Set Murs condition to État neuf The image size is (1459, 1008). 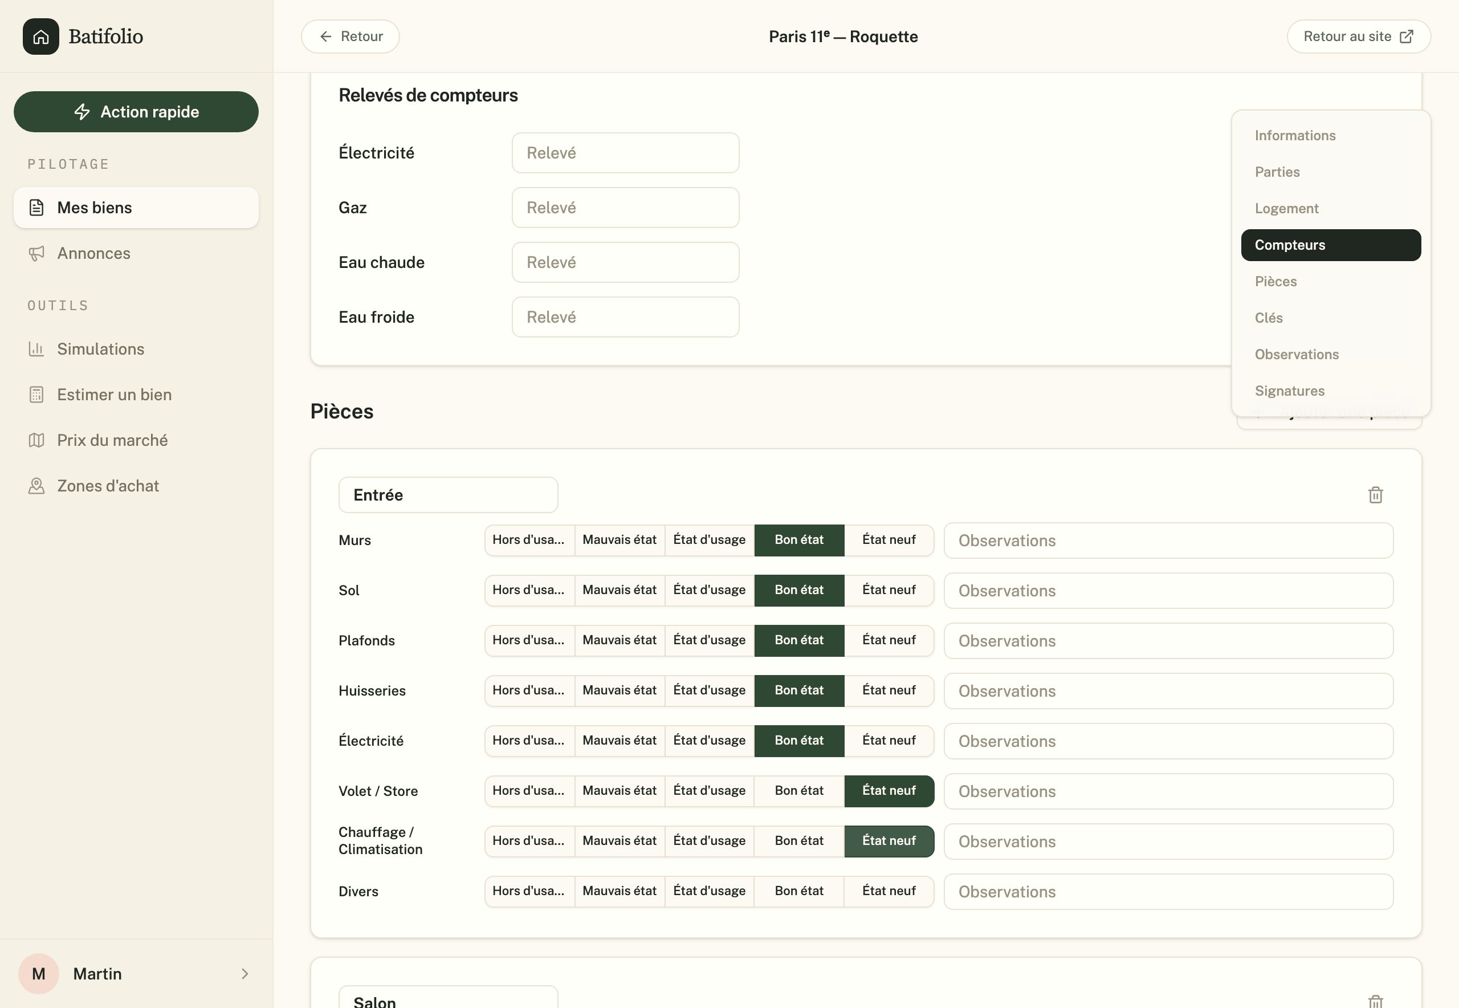point(889,540)
